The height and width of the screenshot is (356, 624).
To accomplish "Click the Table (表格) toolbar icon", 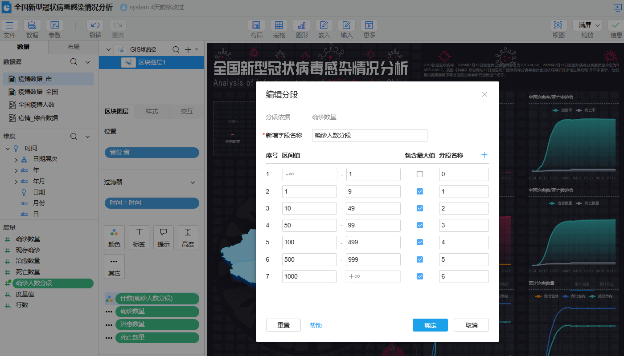I will tap(279, 26).
